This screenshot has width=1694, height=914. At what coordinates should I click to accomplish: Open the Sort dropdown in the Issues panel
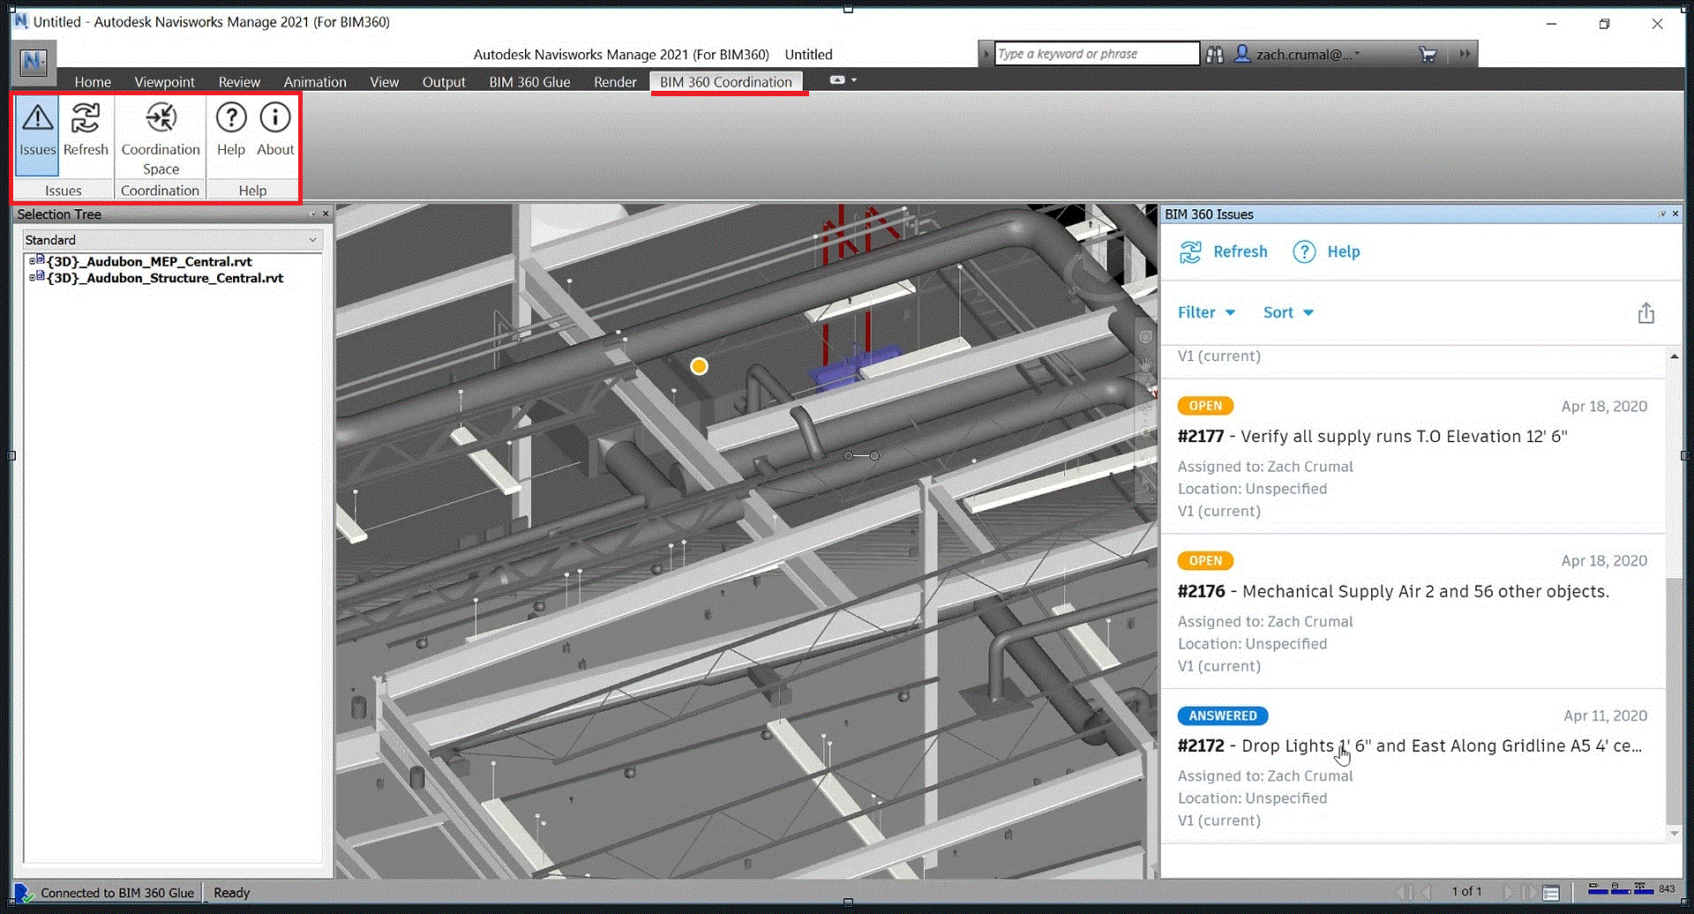tap(1287, 312)
